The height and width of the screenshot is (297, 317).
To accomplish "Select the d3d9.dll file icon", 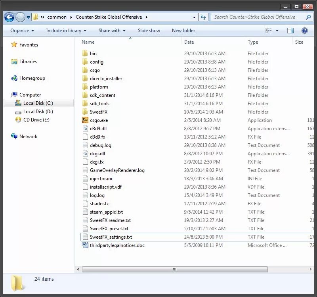I will coord(85,128).
